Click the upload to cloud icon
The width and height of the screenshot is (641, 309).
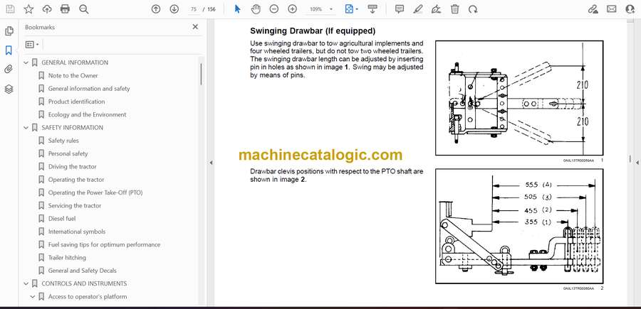tap(47, 9)
